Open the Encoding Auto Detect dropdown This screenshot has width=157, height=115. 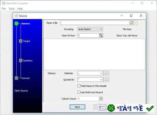pos(90,29)
